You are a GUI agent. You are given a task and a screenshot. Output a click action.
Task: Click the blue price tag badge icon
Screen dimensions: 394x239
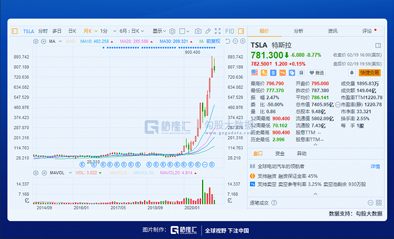(292, 73)
